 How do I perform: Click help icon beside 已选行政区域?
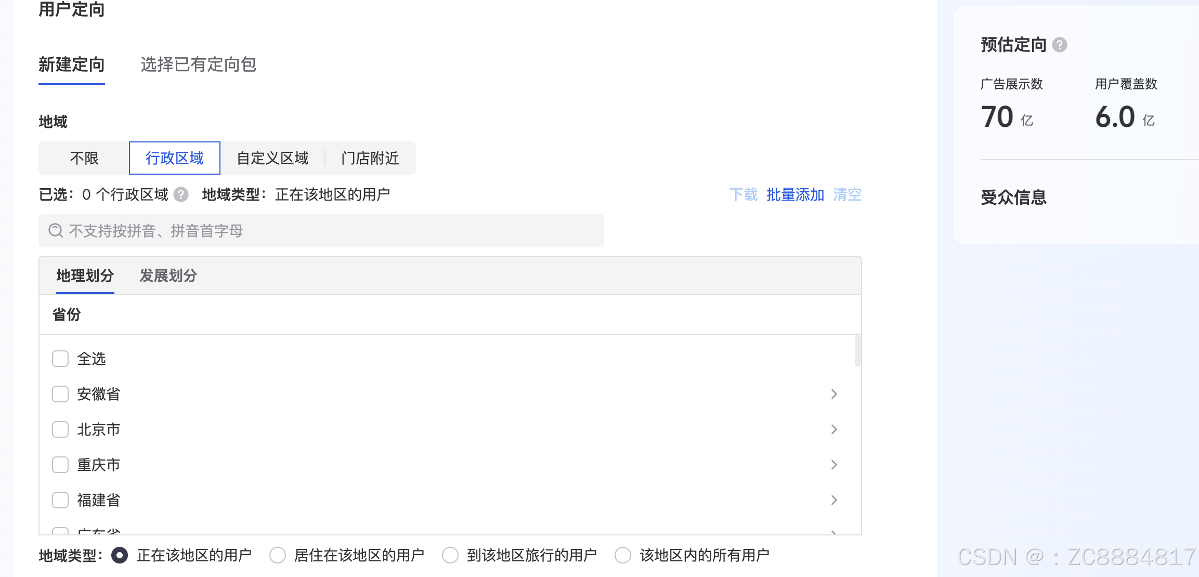pos(181,194)
